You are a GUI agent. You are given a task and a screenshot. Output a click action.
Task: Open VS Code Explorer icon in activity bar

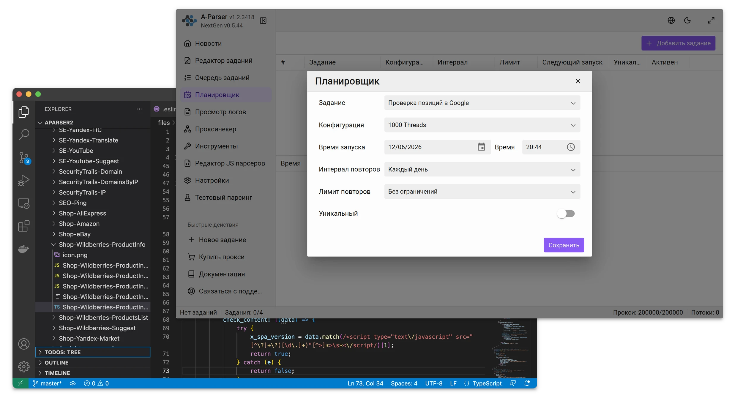[x=24, y=112]
